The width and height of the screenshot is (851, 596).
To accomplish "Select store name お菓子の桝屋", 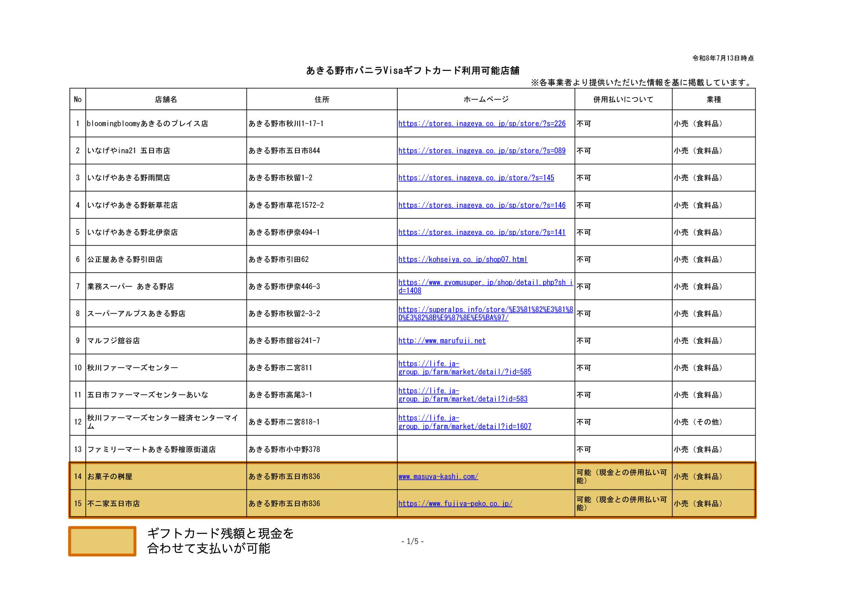I will pyautogui.click(x=110, y=477).
